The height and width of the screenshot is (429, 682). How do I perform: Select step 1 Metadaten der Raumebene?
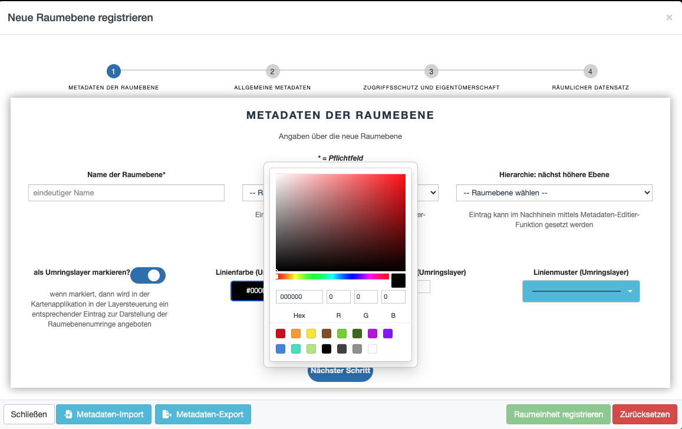point(113,72)
